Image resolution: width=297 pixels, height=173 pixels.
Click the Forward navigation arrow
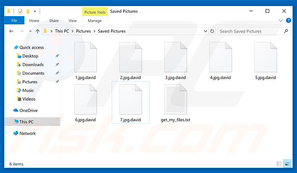21,31
